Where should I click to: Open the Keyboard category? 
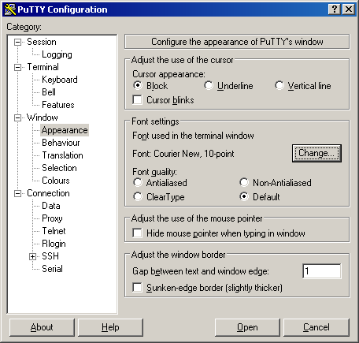click(60, 80)
